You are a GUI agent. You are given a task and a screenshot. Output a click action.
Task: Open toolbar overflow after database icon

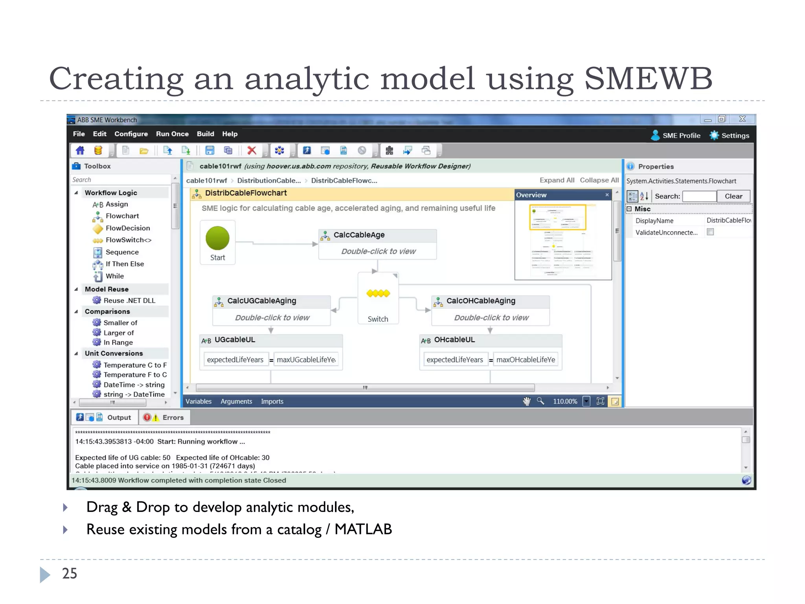click(x=112, y=151)
